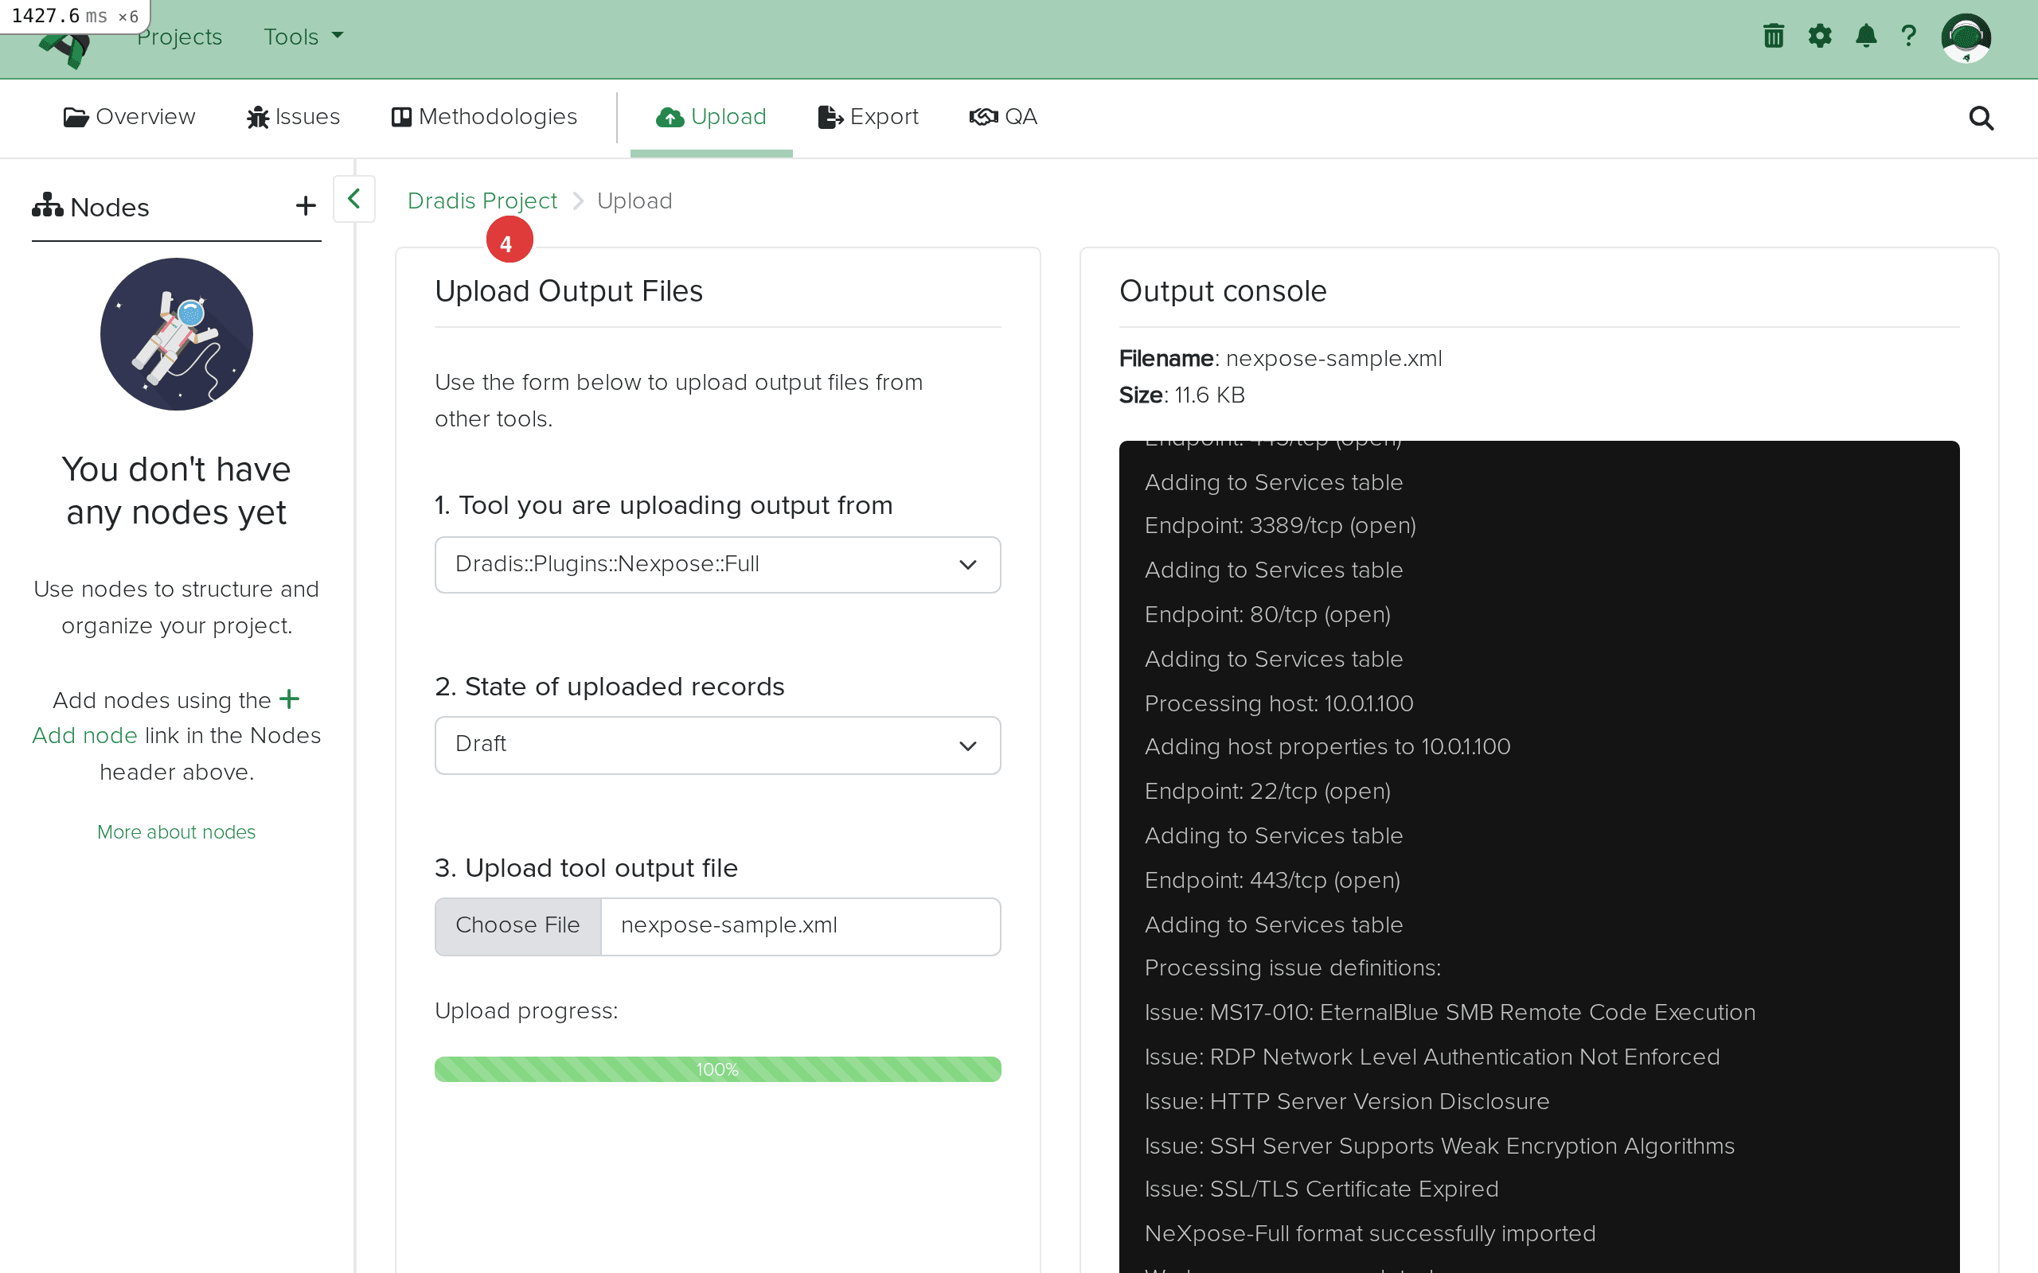
Task: Open the search magnifier icon
Action: pos(1981,118)
